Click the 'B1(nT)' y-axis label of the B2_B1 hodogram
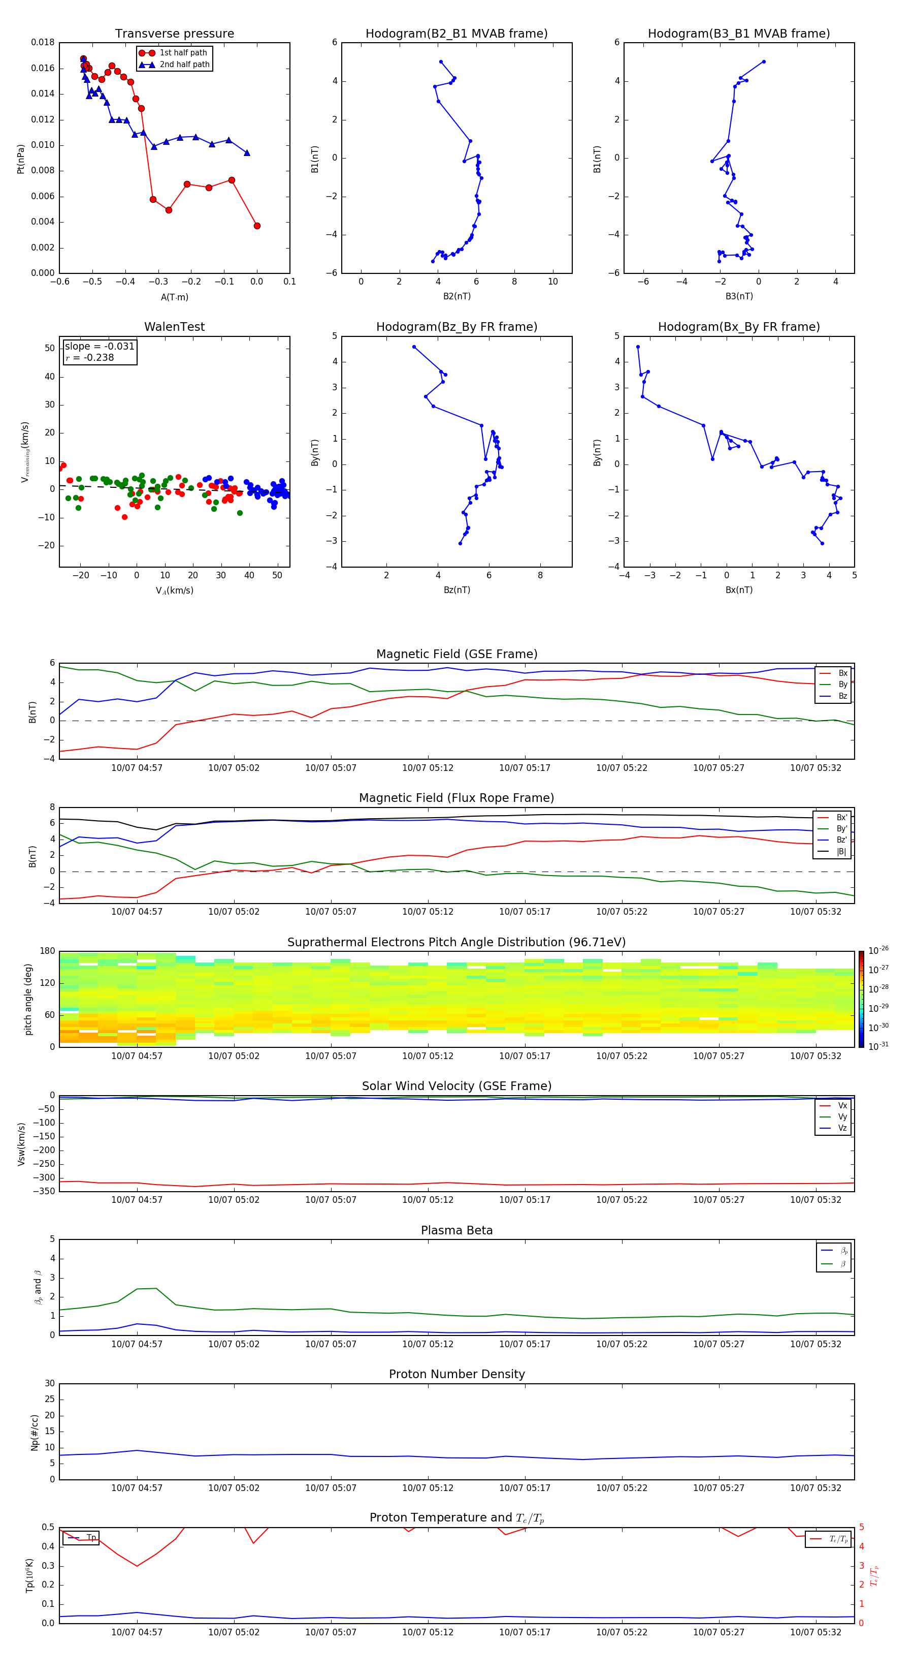 pos(315,158)
